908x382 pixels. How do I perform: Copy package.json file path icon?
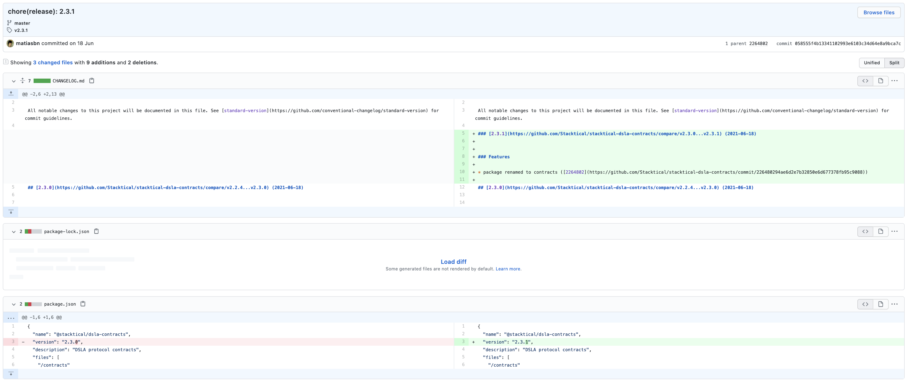point(83,304)
